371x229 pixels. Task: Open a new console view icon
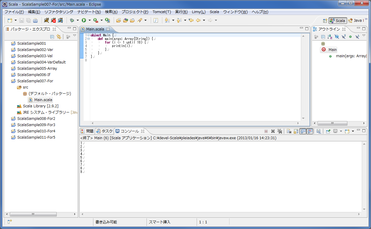pos(347,131)
